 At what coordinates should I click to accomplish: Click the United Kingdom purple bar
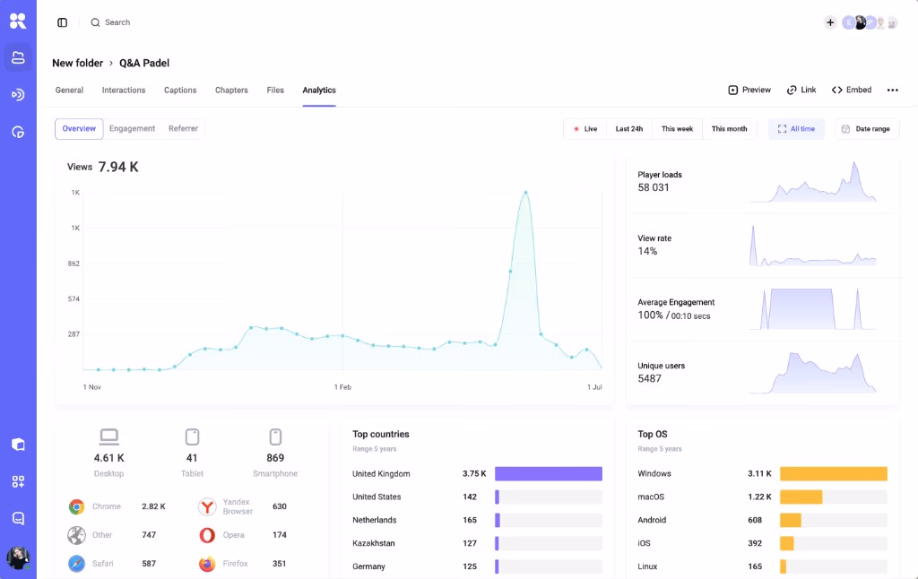[x=549, y=473]
